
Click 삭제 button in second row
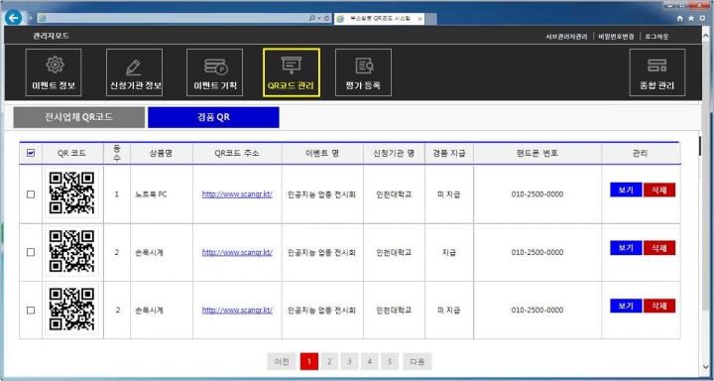[x=659, y=247]
